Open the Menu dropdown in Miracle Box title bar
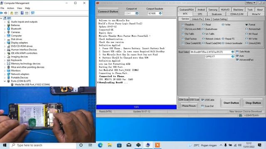266x149 pixels. click(251, 3)
